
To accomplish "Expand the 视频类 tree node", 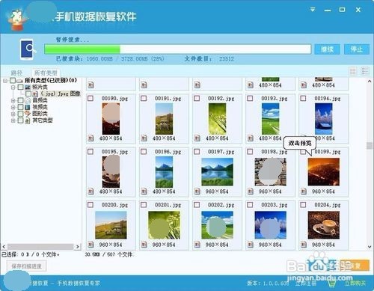I will [13, 107].
